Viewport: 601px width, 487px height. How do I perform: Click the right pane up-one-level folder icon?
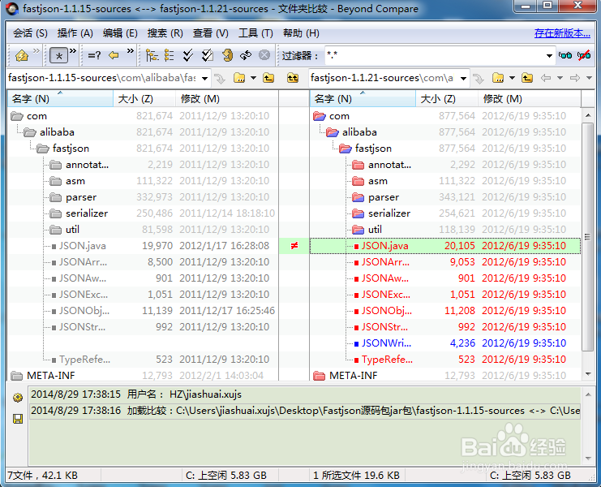tap(527, 78)
